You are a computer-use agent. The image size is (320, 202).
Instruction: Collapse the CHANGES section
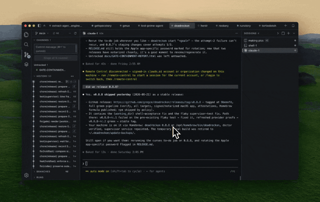point(42,40)
